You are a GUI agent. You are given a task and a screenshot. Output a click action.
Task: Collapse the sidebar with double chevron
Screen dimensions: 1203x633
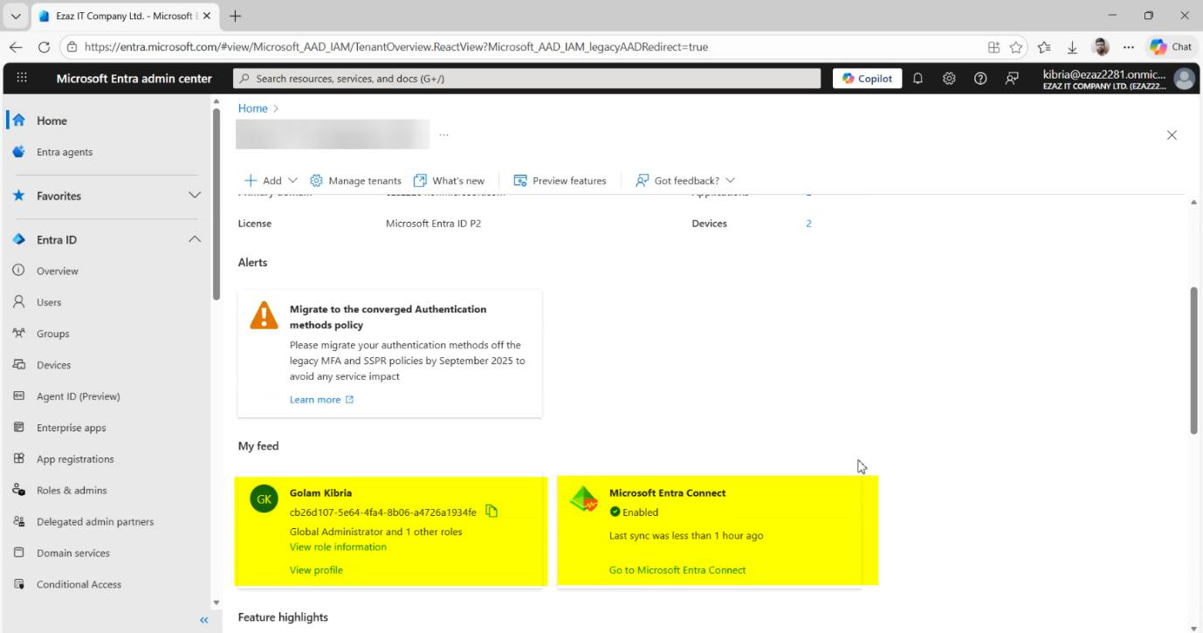204,620
